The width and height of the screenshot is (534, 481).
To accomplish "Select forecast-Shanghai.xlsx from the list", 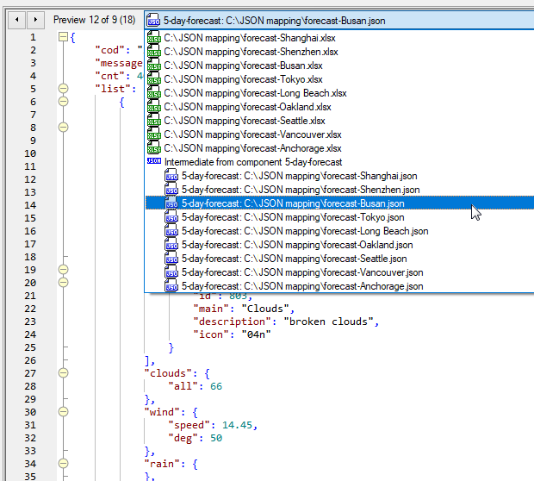I will (x=251, y=38).
